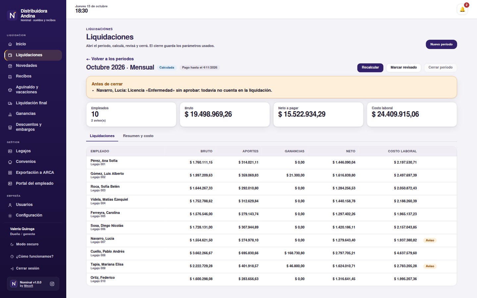Click the Legajos card icon
The image size is (477, 298).
tap(10, 151)
